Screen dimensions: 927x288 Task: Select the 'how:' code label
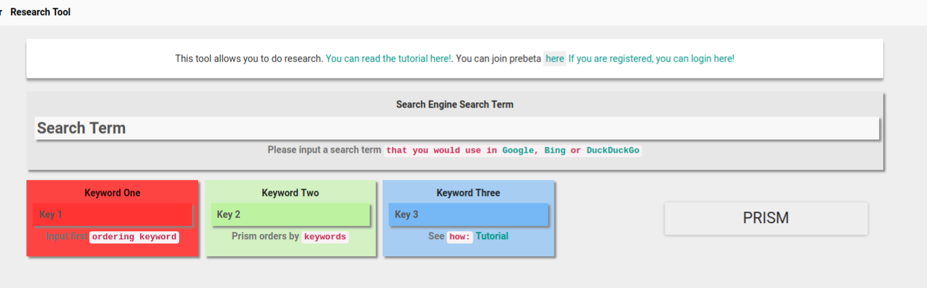[x=460, y=237]
